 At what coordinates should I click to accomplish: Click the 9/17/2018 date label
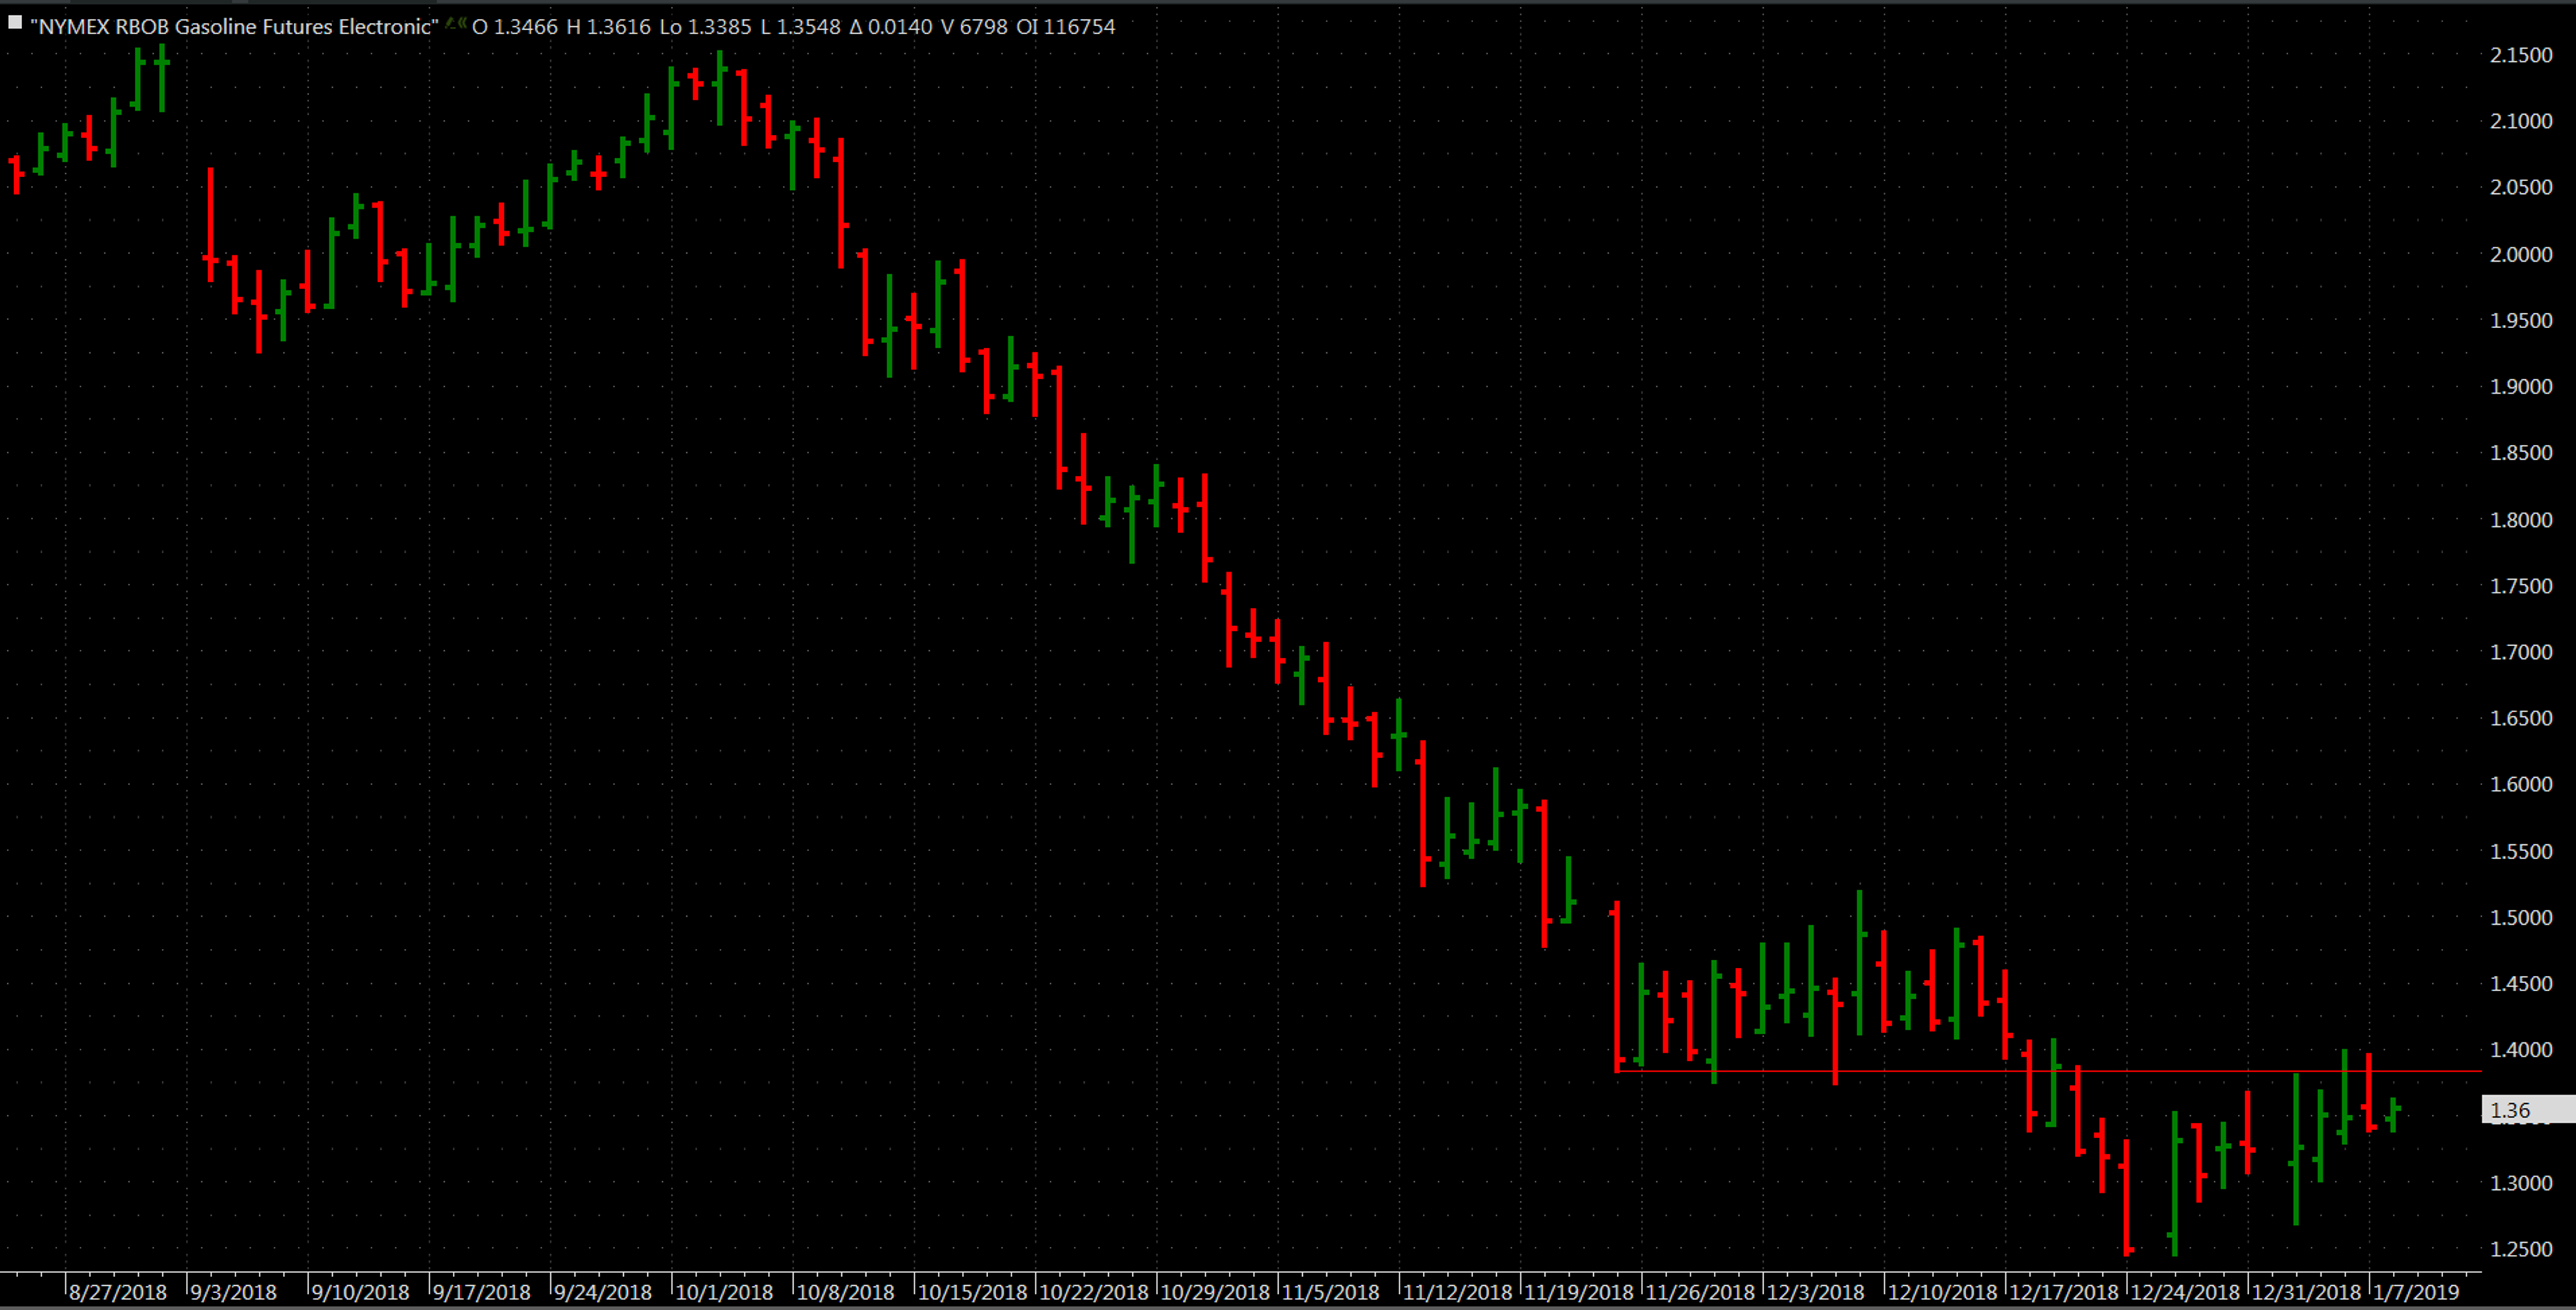pyautogui.click(x=481, y=1292)
